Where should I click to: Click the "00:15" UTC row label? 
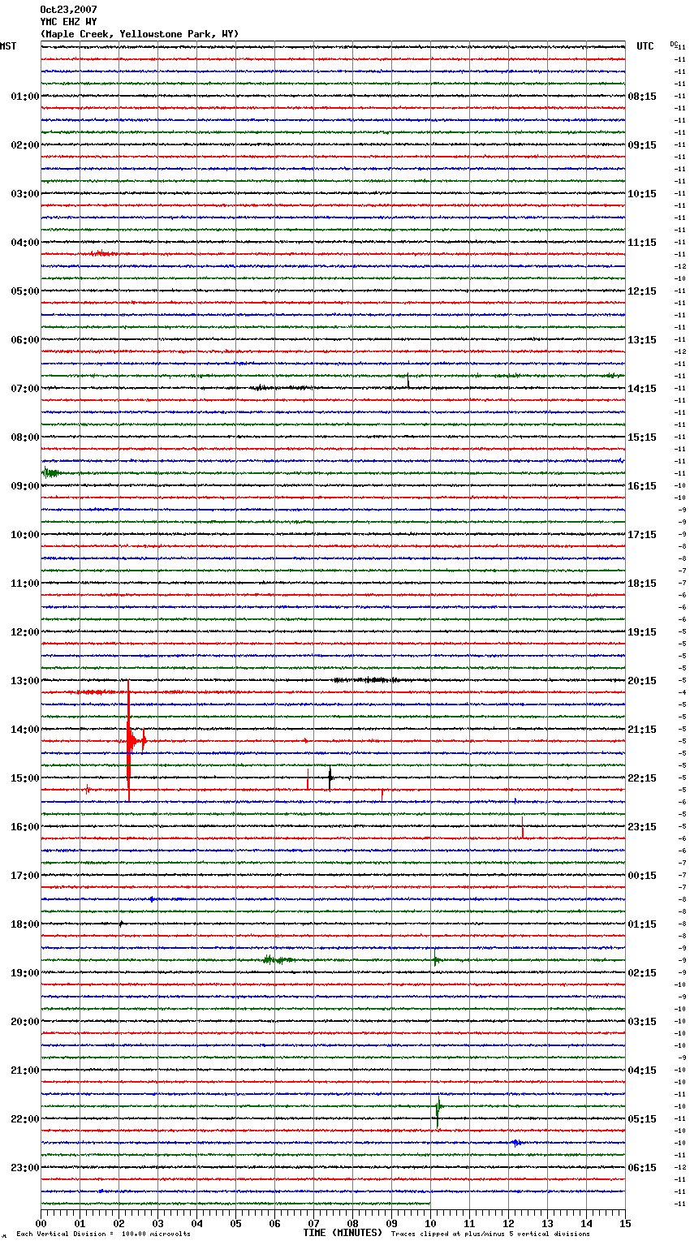coord(642,876)
